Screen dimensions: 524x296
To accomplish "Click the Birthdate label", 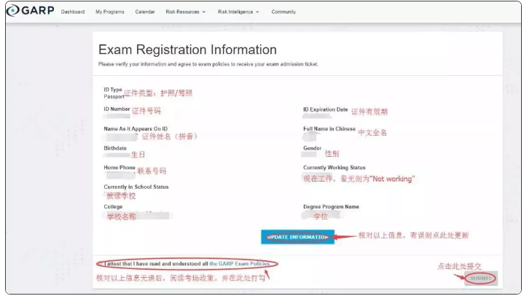I will tap(115, 148).
